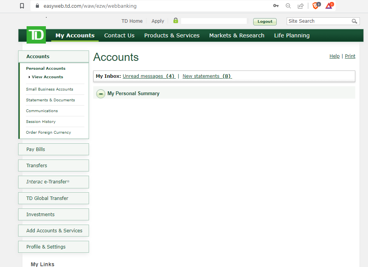This screenshot has width=368, height=267.
Task: Open Small Business Accounts link
Action: 50,89
